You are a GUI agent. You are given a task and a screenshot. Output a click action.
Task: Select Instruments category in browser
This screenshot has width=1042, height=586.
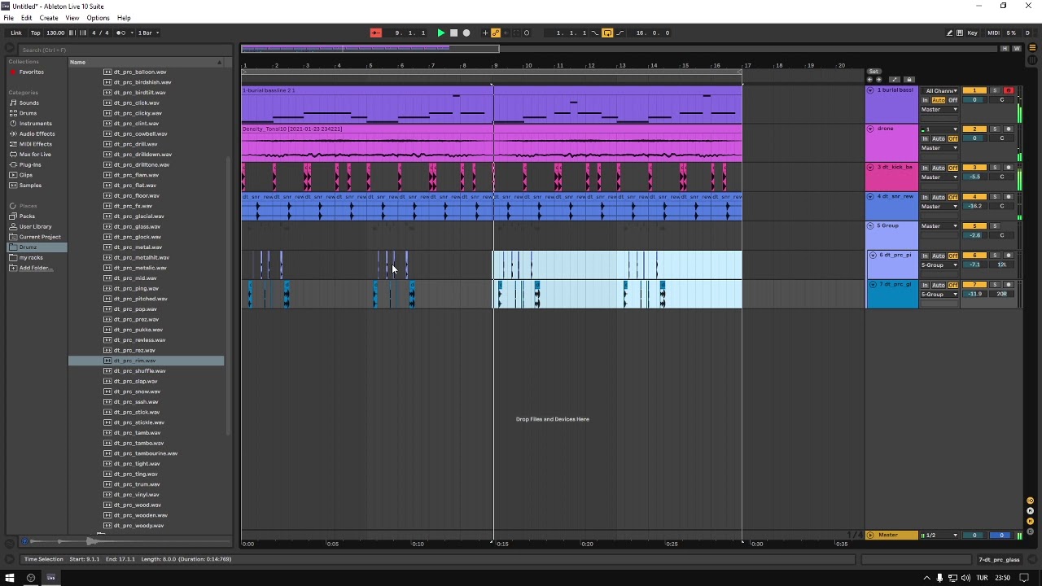[35, 124]
